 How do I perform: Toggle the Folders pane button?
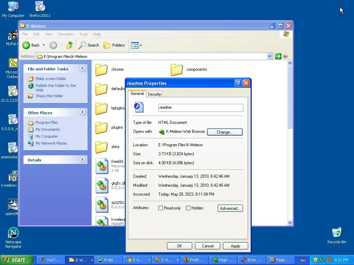[x=114, y=45]
